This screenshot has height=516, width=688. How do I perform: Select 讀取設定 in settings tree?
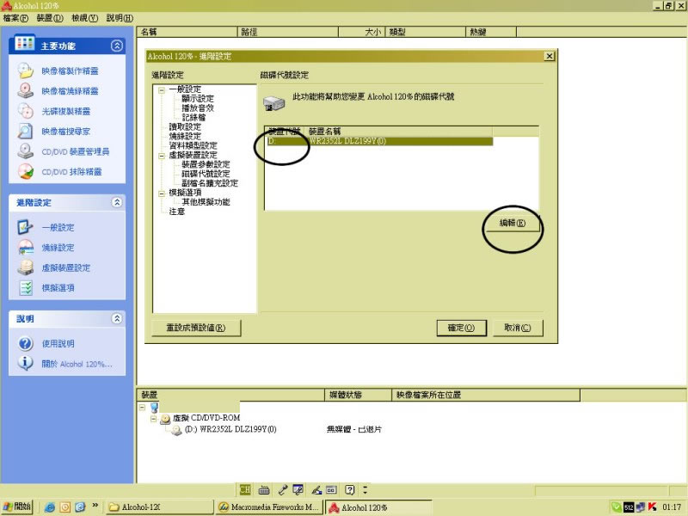click(x=185, y=126)
